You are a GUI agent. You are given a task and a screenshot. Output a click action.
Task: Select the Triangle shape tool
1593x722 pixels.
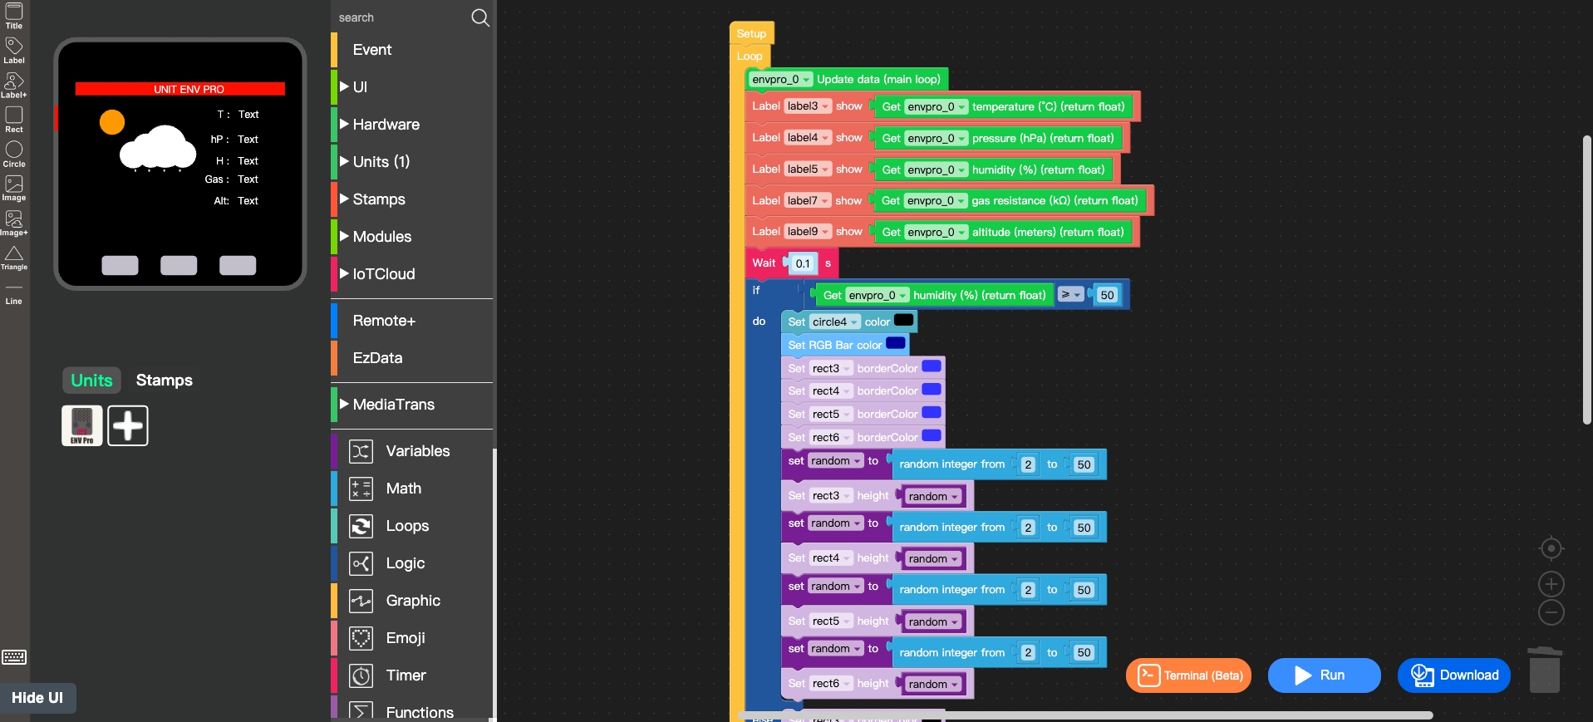tap(14, 257)
